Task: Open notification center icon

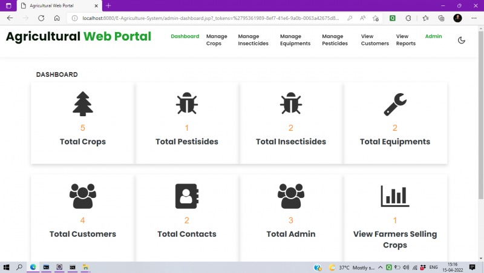Action: click(x=472, y=268)
